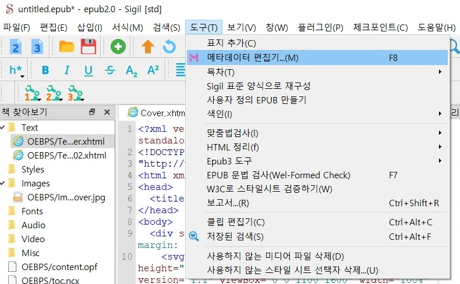460x284 pixels.
Task: Click the text alignment lines icon
Action: coord(180,70)
